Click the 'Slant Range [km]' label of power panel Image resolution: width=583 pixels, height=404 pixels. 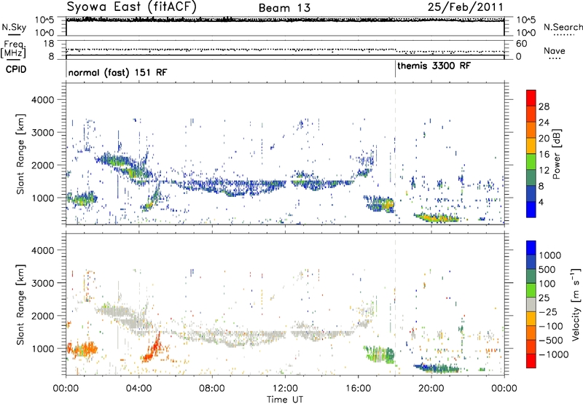pyautogui.click(x=20, y=154)
